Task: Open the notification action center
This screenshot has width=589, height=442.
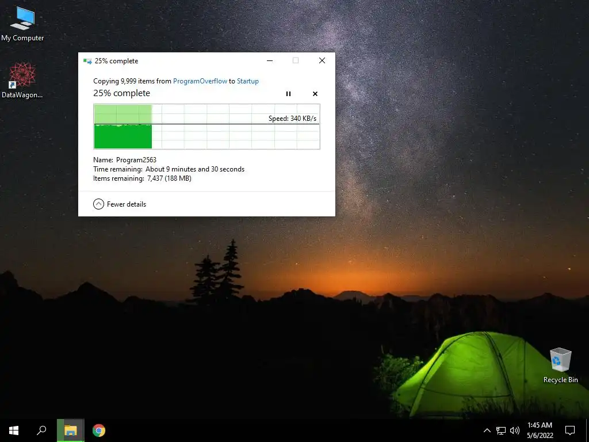Action: click(x=570, y=430)
